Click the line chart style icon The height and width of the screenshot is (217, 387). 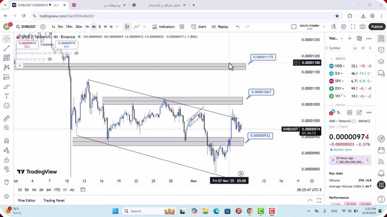[137, 27]
